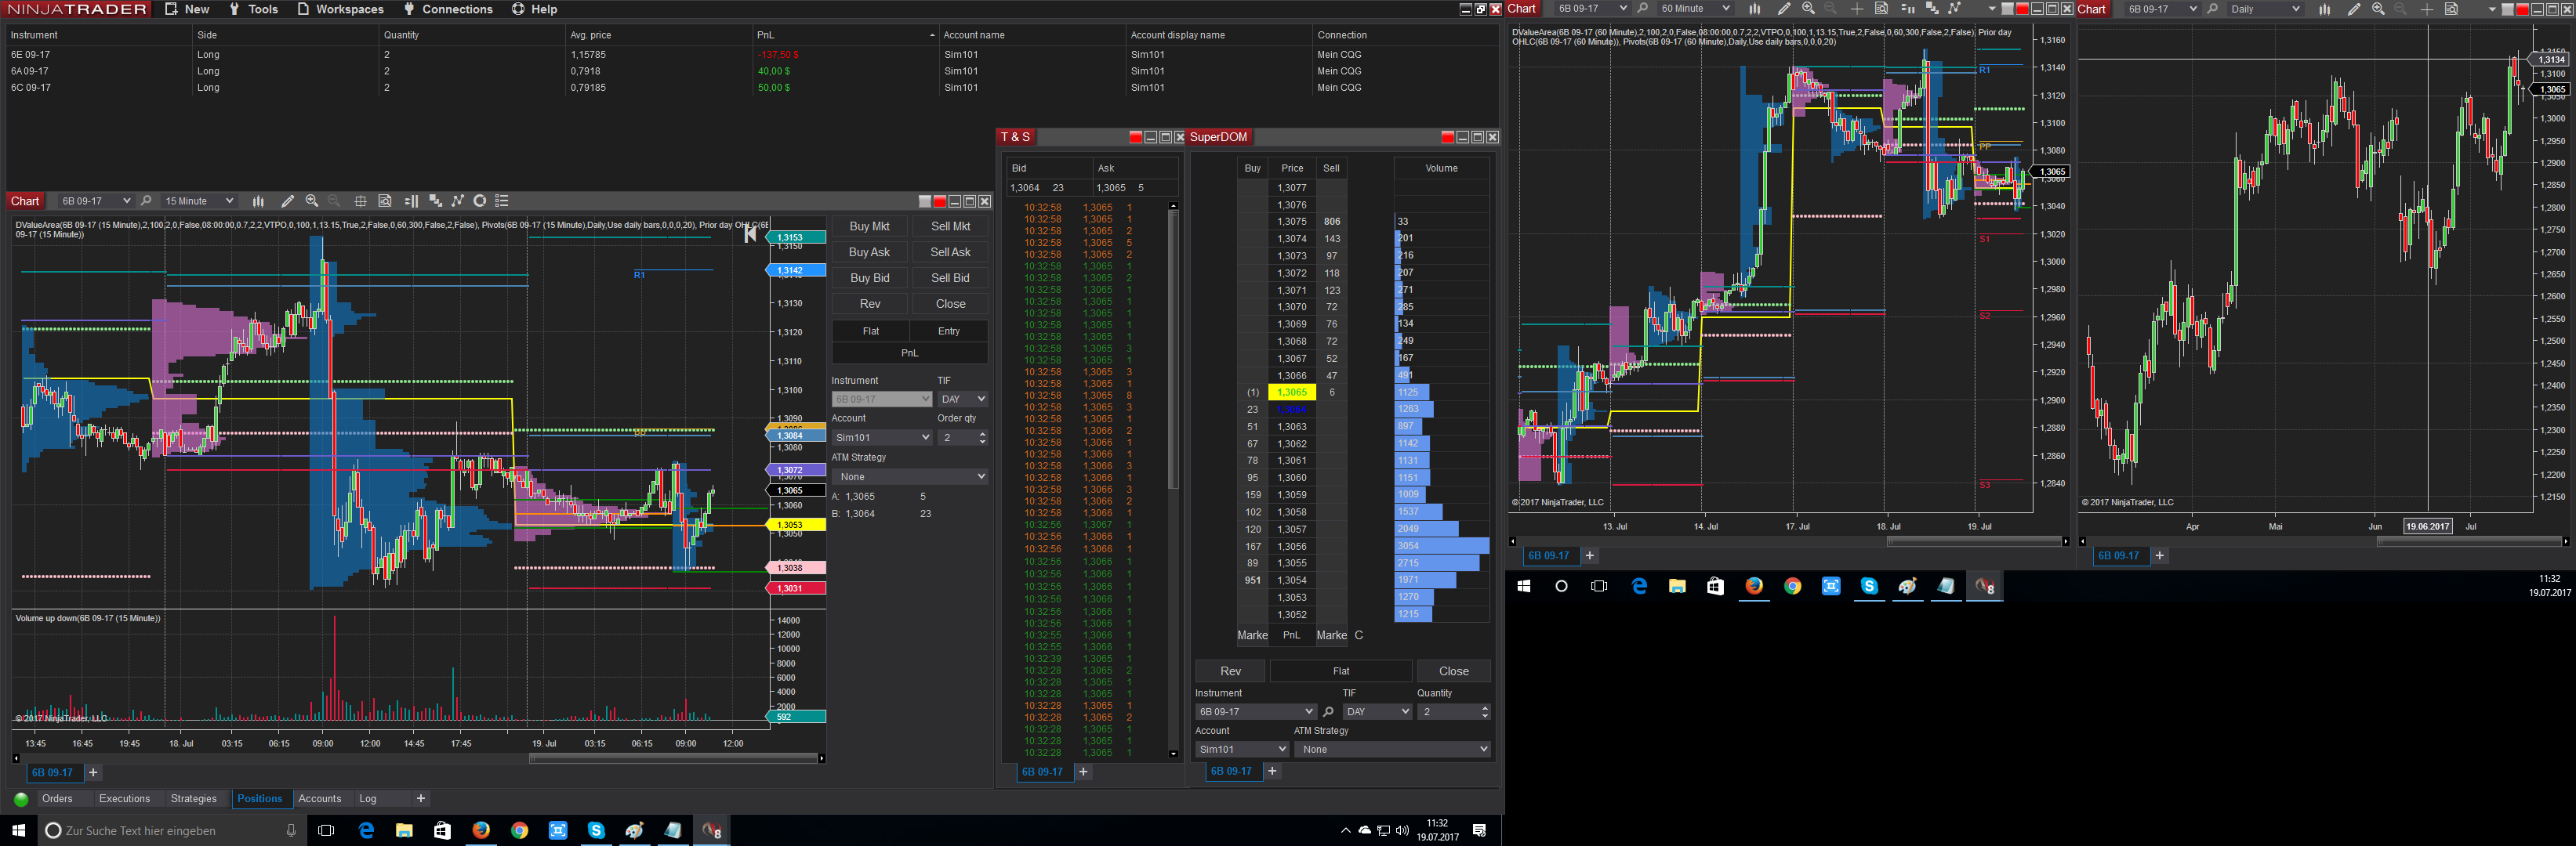Image resolution: width=2576 pixels, height=846 pixels.
Task: Toggle the crosshair cursor in 15 Minute chart
Action: (360, 201)
